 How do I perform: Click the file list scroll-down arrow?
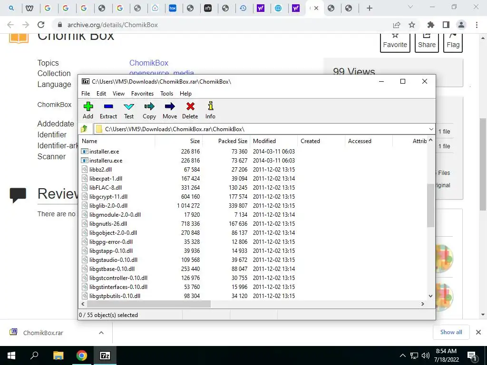pyautogui.click(x=430, y=296)
